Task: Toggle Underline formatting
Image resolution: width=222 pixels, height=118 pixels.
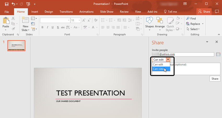Action: coord(52,27)
